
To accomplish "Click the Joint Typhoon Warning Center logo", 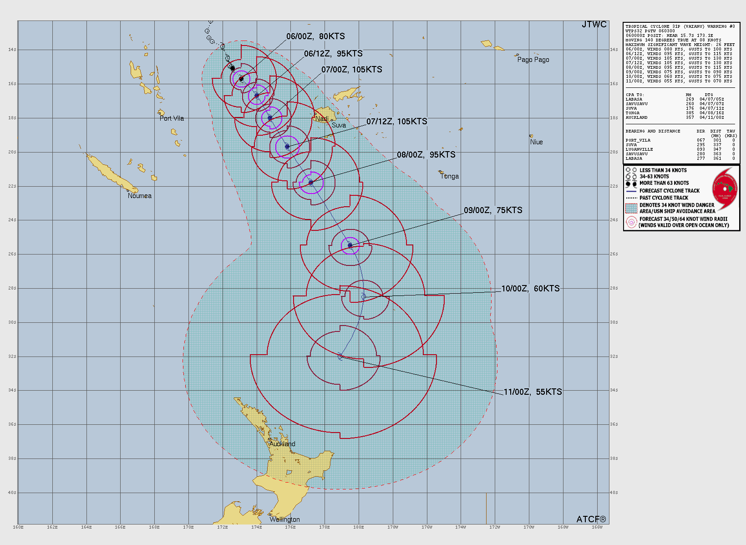I will pos(725,187).
